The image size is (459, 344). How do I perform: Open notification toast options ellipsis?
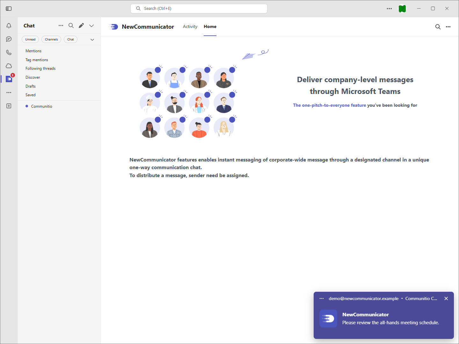(322, 298)
